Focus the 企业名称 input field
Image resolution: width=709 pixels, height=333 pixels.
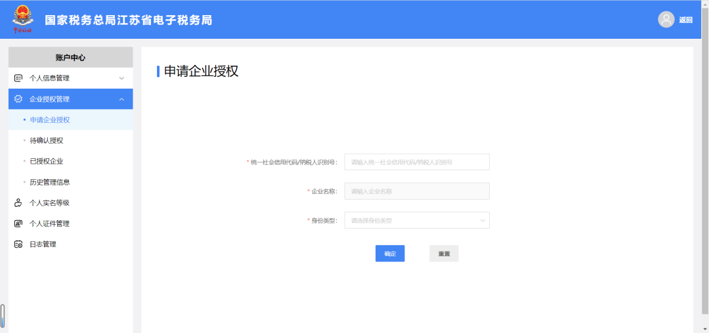click(417, 191)
